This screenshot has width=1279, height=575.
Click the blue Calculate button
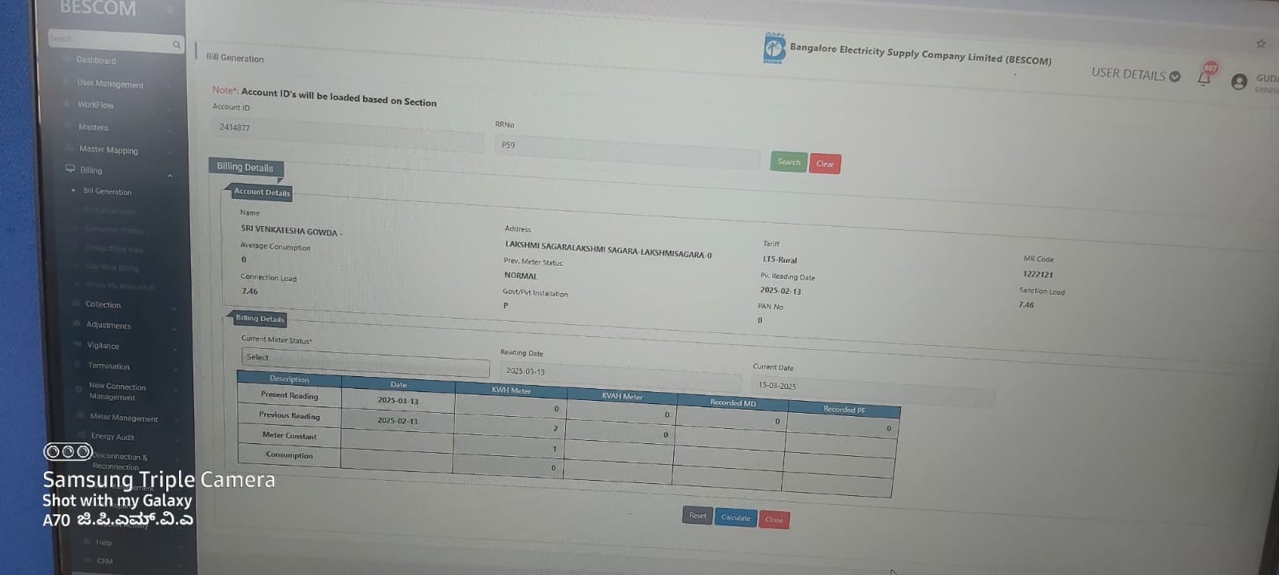(x=735, y=517)
